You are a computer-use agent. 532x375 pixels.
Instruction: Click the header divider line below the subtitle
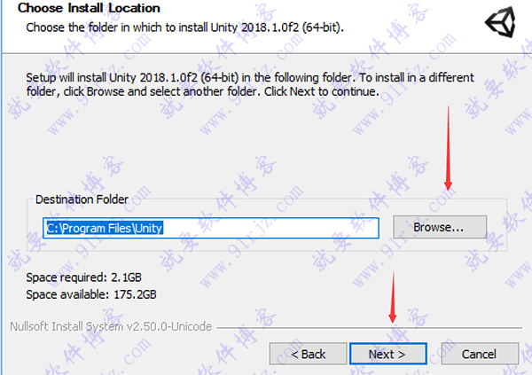(266, 53)
